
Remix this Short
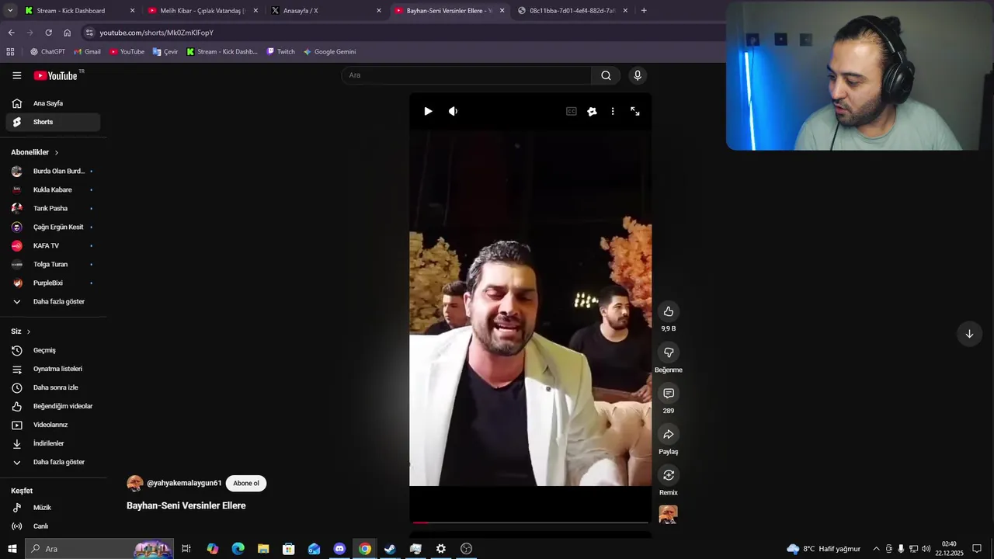(669, 475)
